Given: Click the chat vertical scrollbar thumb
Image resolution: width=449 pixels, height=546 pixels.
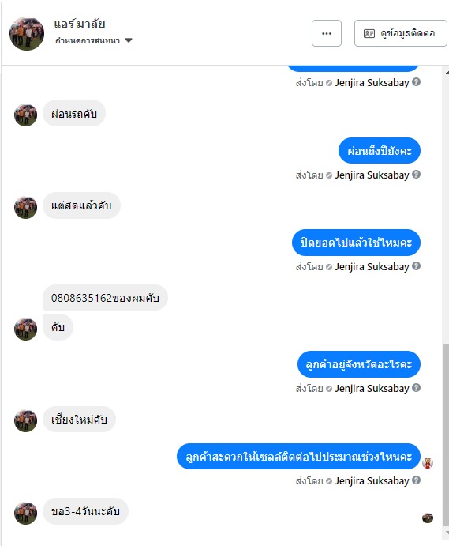Looking at the screenshot, I should (446, 435).
